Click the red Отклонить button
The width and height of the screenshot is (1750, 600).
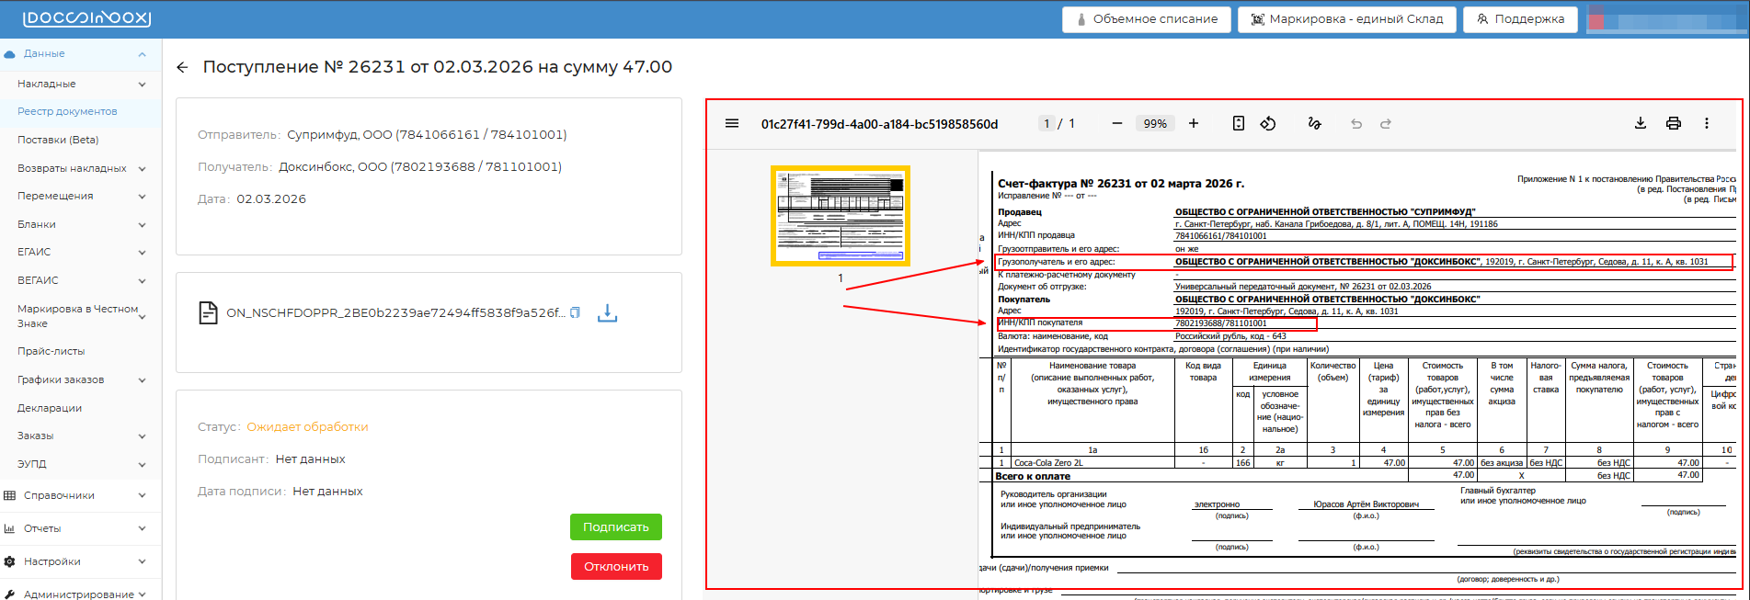click(615, 566)
